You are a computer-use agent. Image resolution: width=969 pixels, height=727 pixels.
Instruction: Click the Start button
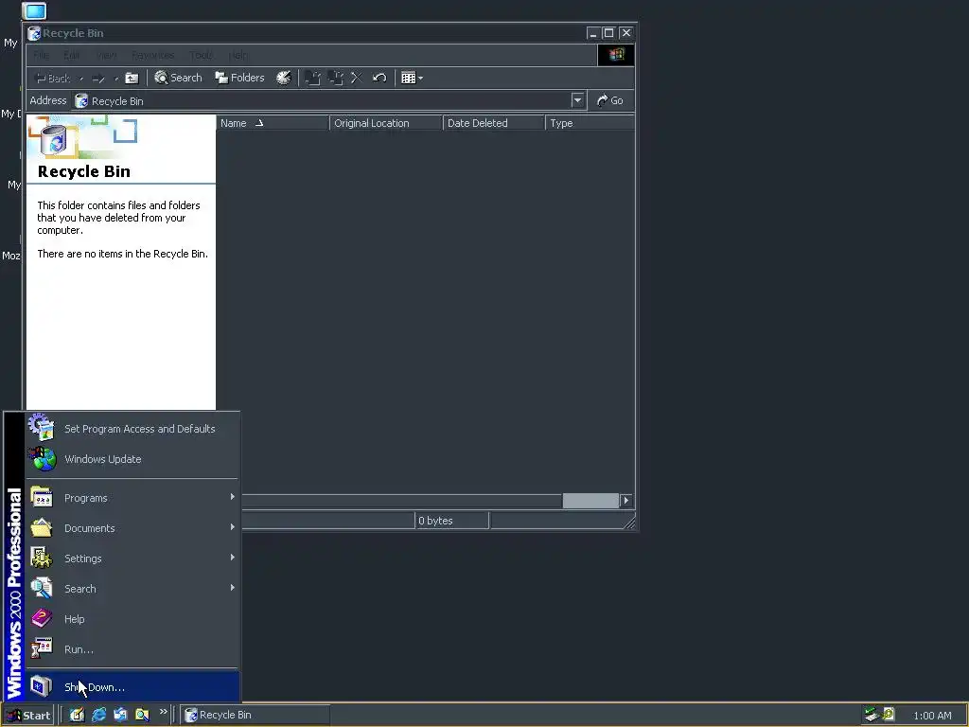[x=27, y=716]
